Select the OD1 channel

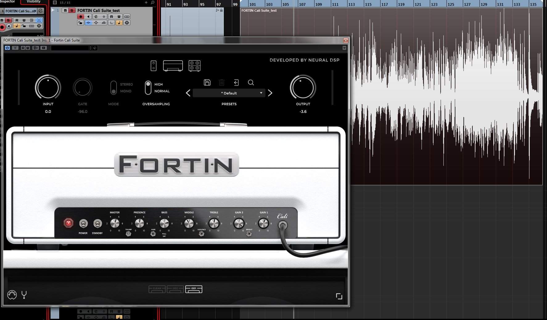coord(194,289)
